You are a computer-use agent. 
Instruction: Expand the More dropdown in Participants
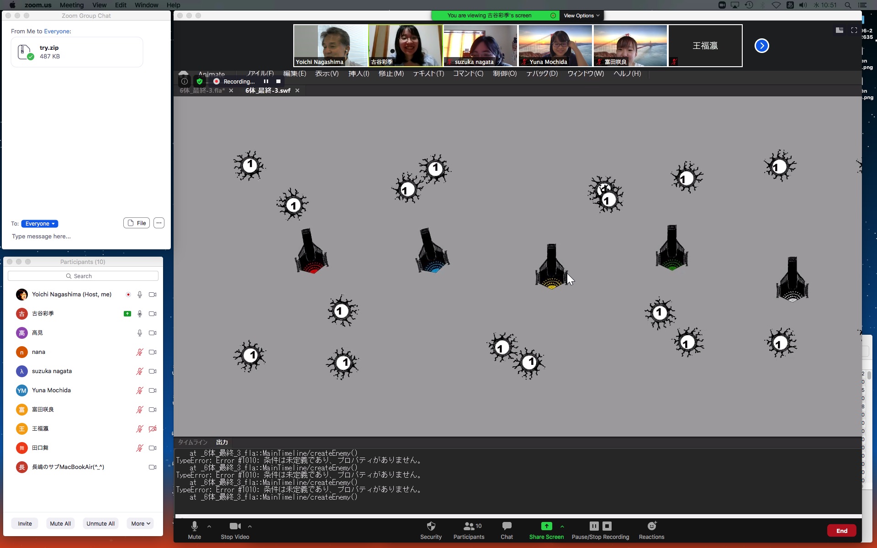(140, 524)
